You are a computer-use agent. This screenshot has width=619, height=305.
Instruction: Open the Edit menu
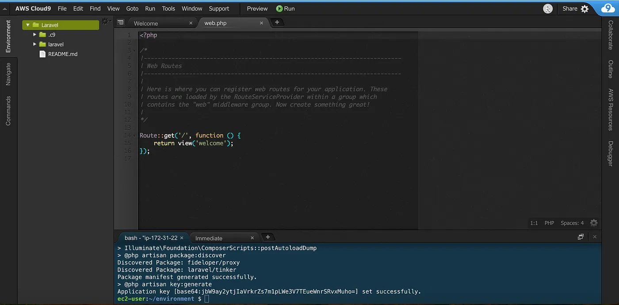[x=78, y=8]
